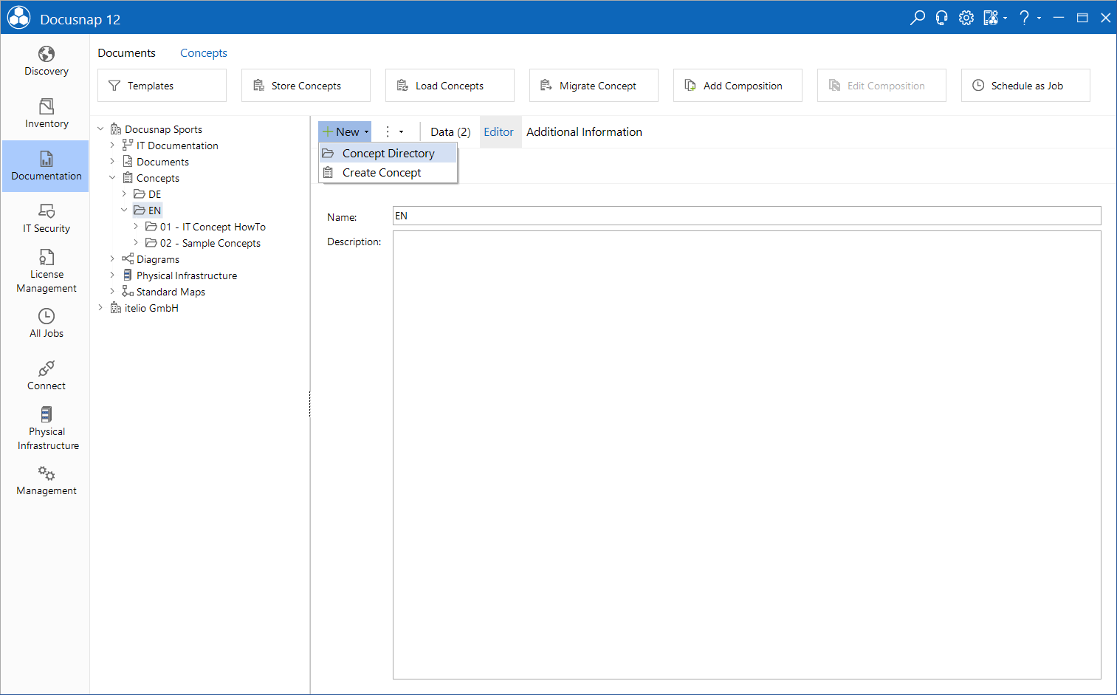This screenshot has width=1117, height=695.
Task: Click the Docusnap Sports company icon
Action: (116, 129)
